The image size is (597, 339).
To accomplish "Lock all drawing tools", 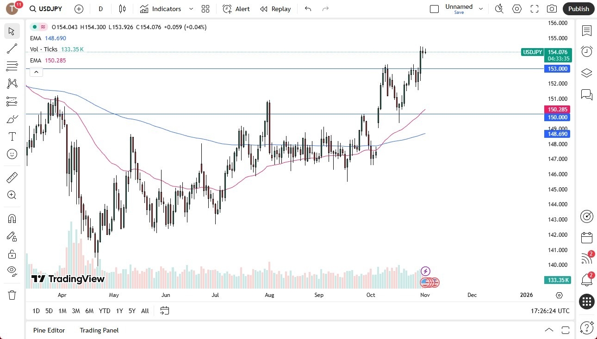I will (12, 254).
